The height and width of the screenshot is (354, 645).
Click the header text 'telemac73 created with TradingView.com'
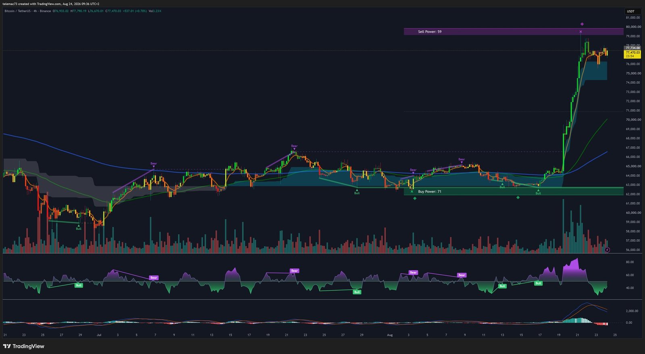32,4
